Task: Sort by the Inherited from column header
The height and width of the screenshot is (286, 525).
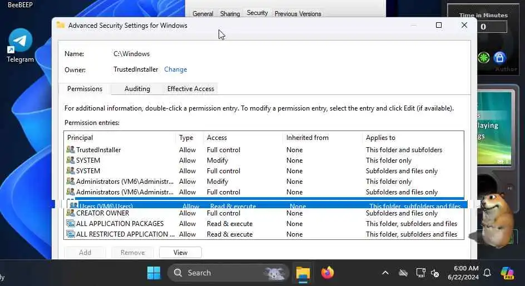Action: pyautogui.click(x=323, y=138)
